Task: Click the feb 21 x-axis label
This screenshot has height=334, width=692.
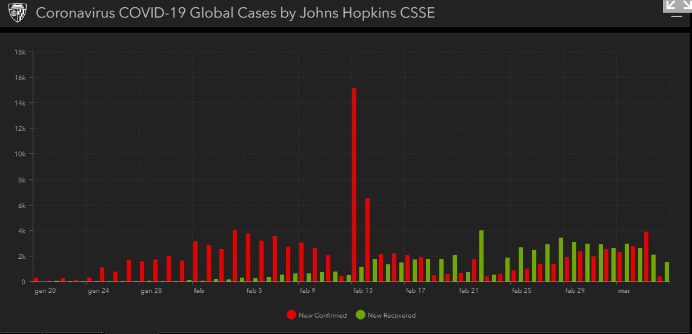Action: pos(468,291)
